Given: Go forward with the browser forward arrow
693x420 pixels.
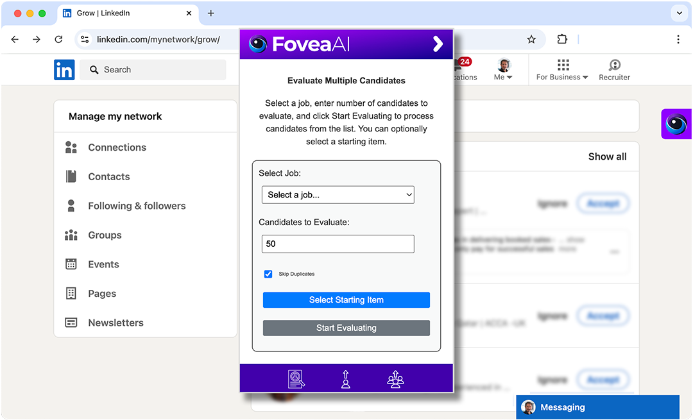Looking at the screenshot, I should point(37,39).
